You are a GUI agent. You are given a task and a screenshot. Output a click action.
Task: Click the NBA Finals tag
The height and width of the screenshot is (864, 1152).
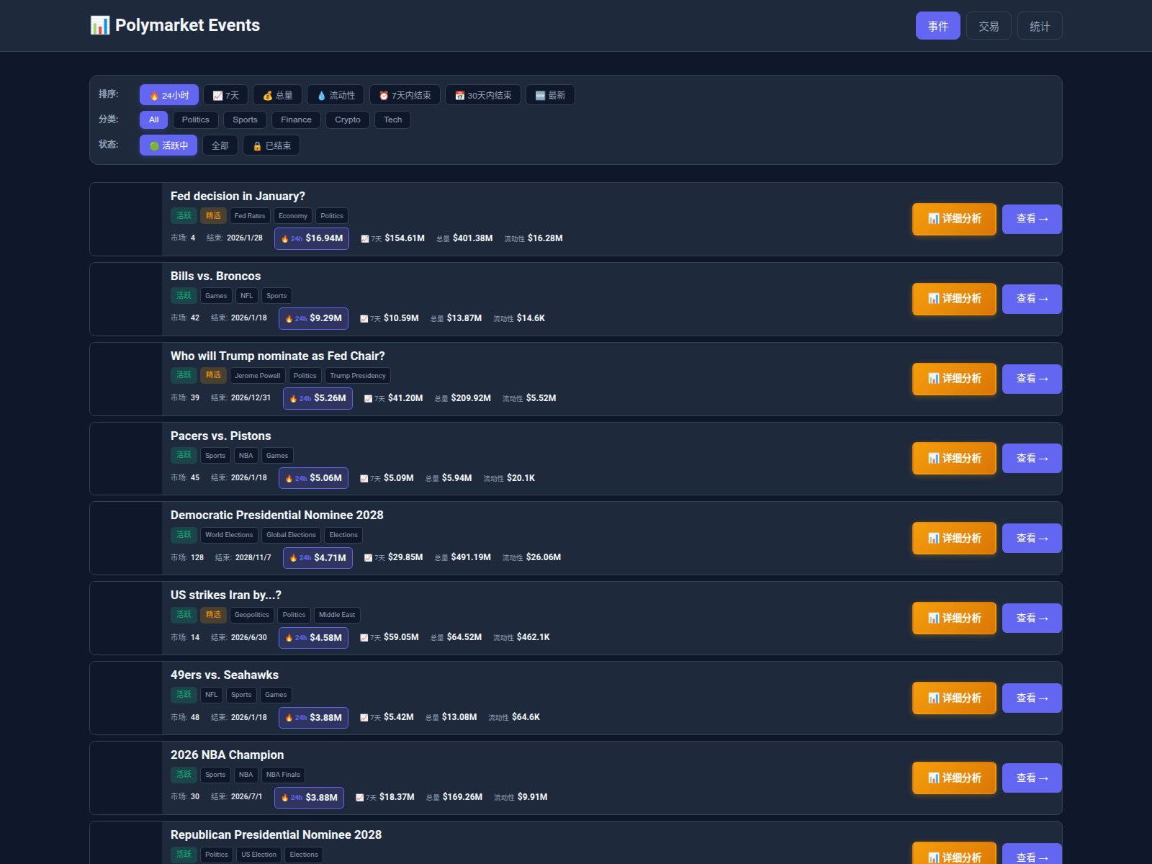click(283, 775)
